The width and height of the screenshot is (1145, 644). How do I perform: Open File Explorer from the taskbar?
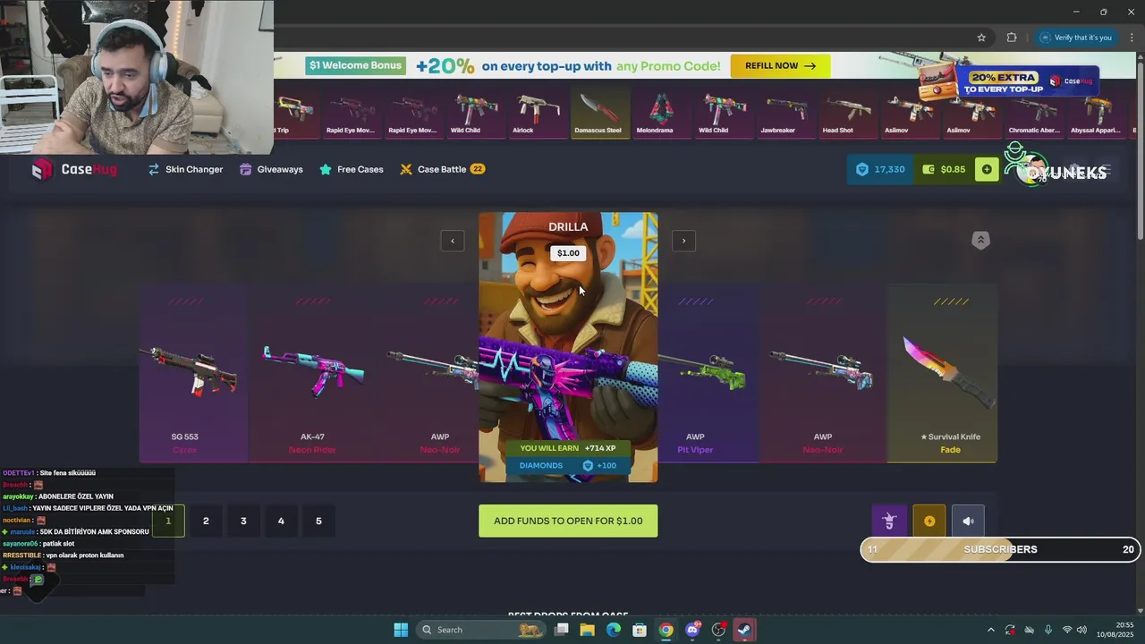pos(587,630)
